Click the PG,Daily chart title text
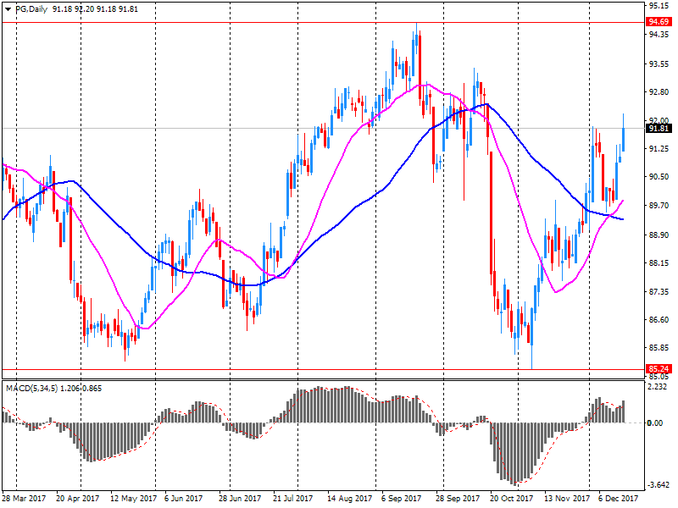The width and height of the screenshot is (678, 508). pos(31,9)
